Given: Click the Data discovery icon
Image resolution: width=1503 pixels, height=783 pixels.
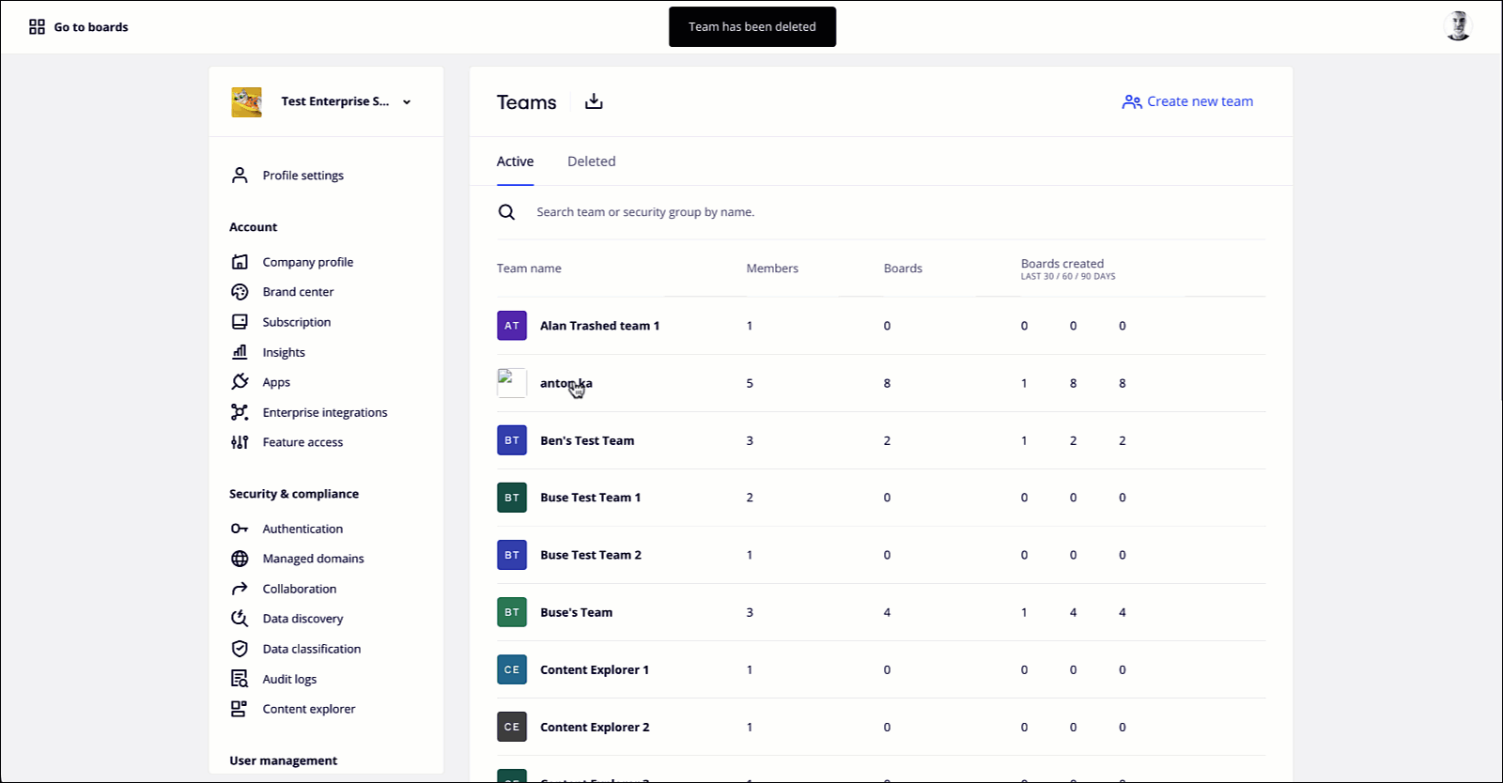Looking at the screenshot, I should tap(240, 619).
